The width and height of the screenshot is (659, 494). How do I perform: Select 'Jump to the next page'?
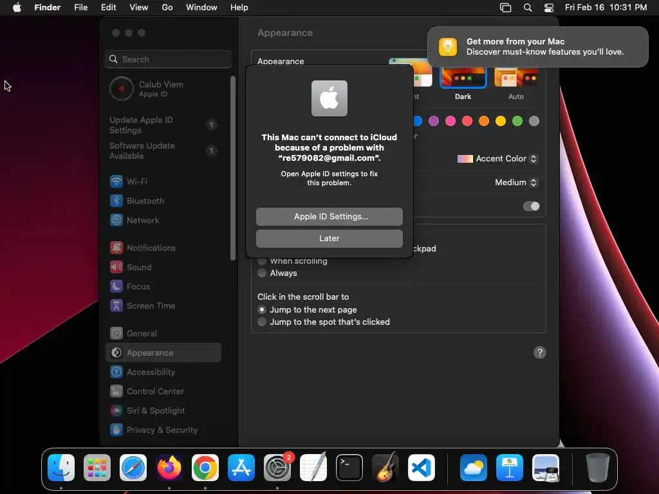tap(262, 309)
